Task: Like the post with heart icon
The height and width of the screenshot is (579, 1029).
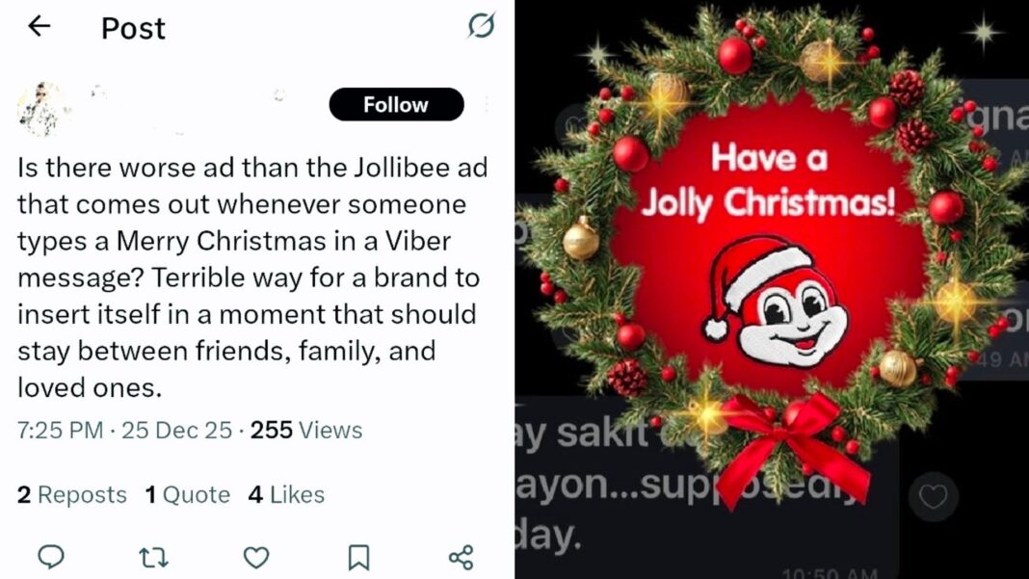Action: tap(255, 556)
